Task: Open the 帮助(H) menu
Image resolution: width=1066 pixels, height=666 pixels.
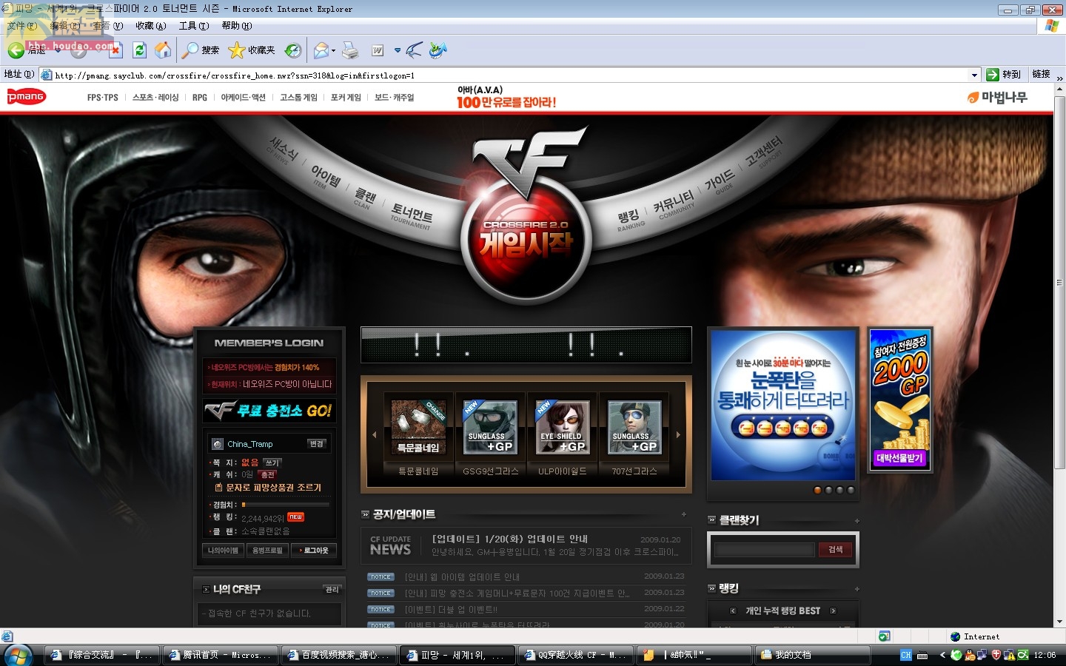Action: [237, 26]
